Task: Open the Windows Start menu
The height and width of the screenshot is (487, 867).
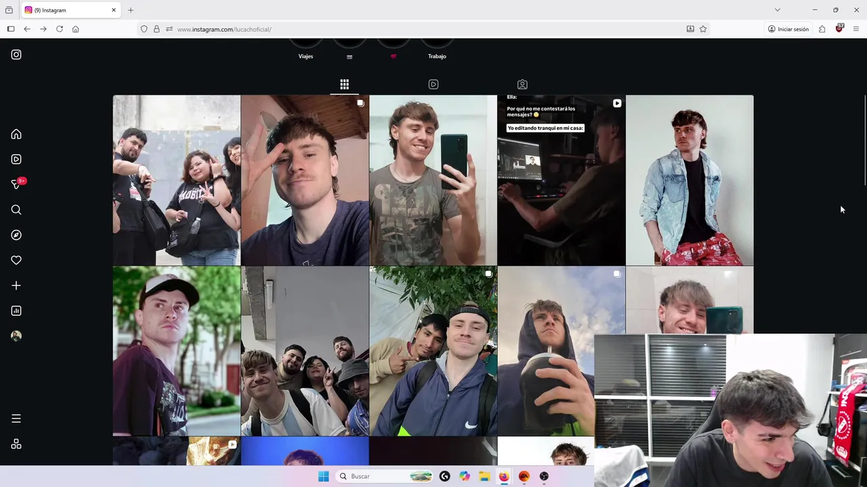Action: click(323, 476)
